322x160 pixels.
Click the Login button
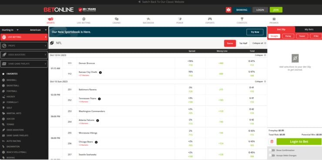point(260,10)
